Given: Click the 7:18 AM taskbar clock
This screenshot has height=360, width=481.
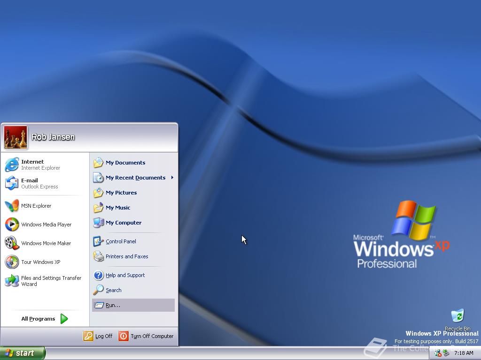Looking at the screenshot, I should click(464, 353).
